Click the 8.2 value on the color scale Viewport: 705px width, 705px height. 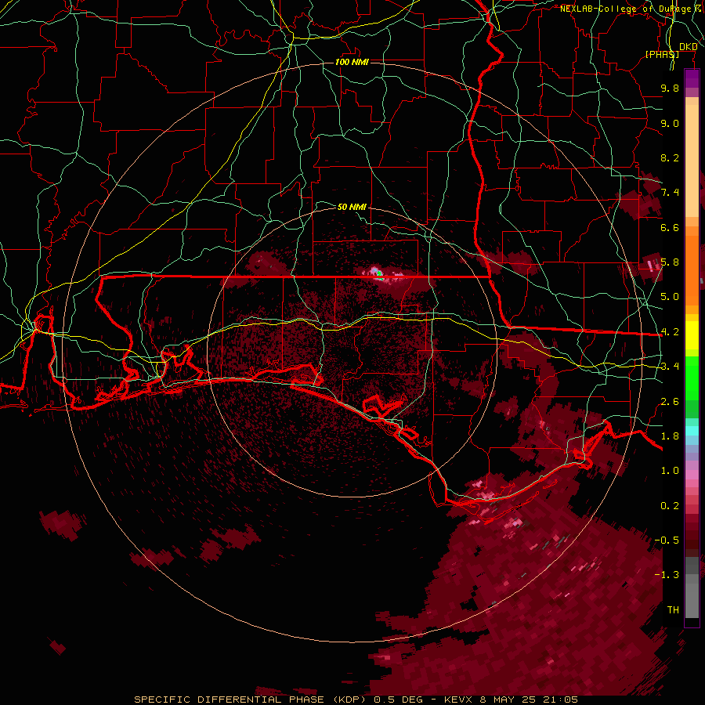670,157
